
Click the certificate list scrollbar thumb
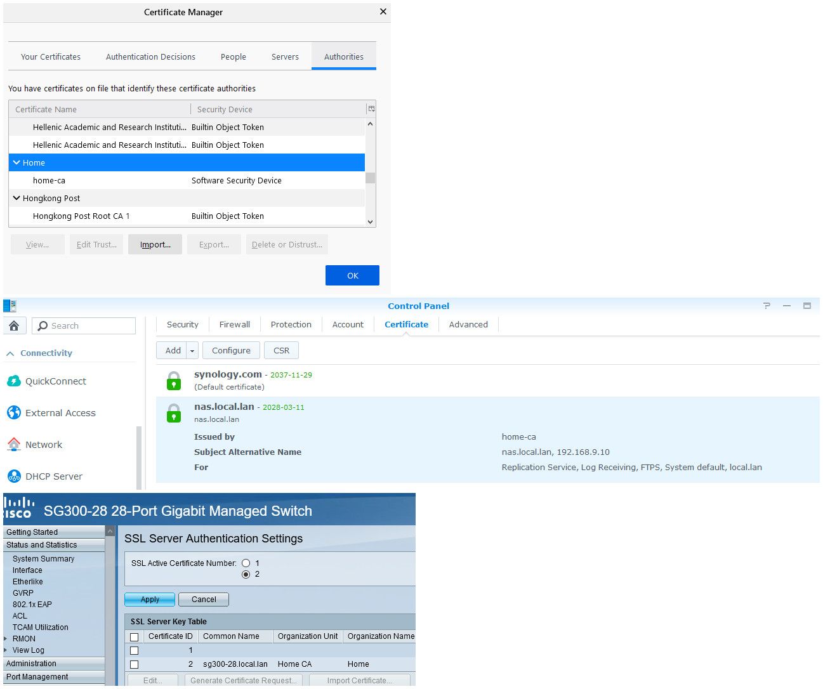pyautogui.click(x=371, y=178)
